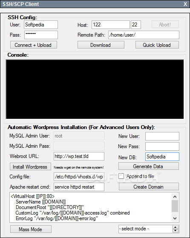Click the 'Needs wget on the remote system!' note
The width and height of the screenshot is (190, 238).
(x=79, y=167)
